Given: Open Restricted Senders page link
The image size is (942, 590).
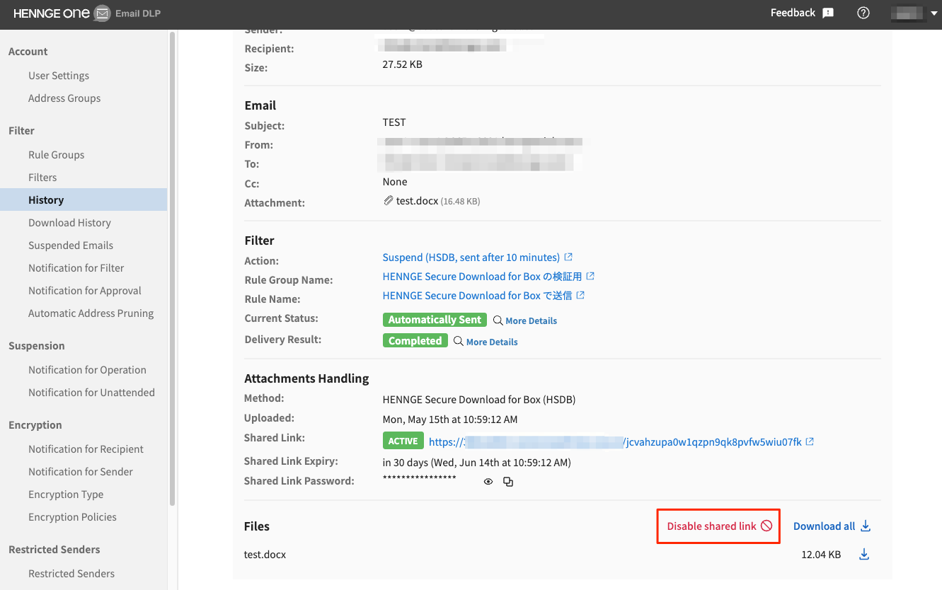Looking at the screenshot, I should pos(71,574).
